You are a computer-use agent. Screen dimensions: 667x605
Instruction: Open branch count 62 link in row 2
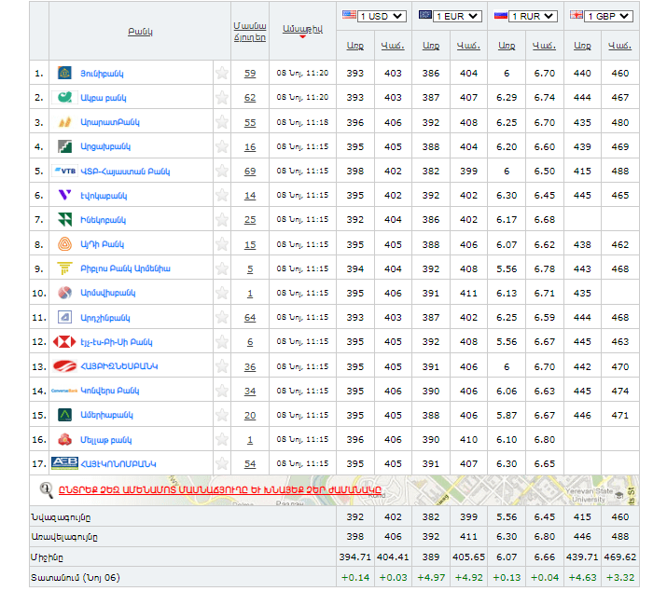coord(250,98)
